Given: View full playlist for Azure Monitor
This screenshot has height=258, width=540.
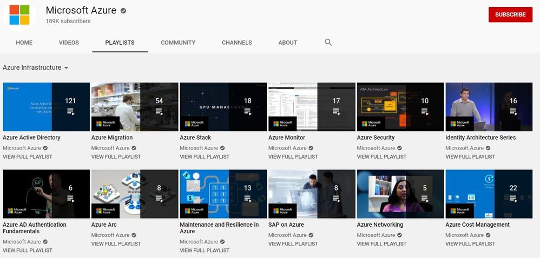Looking at the screenshot, I should (293, 157).
